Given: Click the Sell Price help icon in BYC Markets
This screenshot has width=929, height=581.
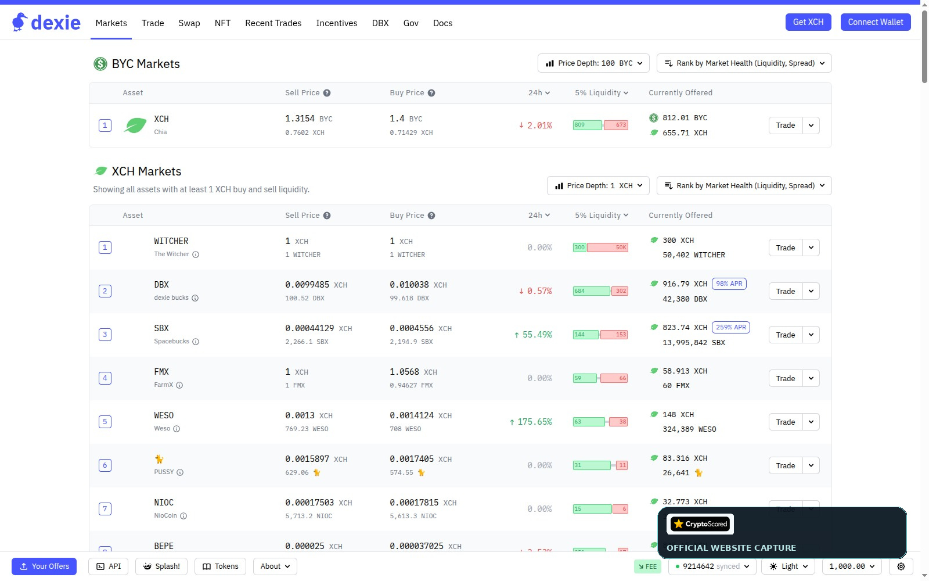Looking at the screenshot, I should pyautogui.click(x=327, y=93).
